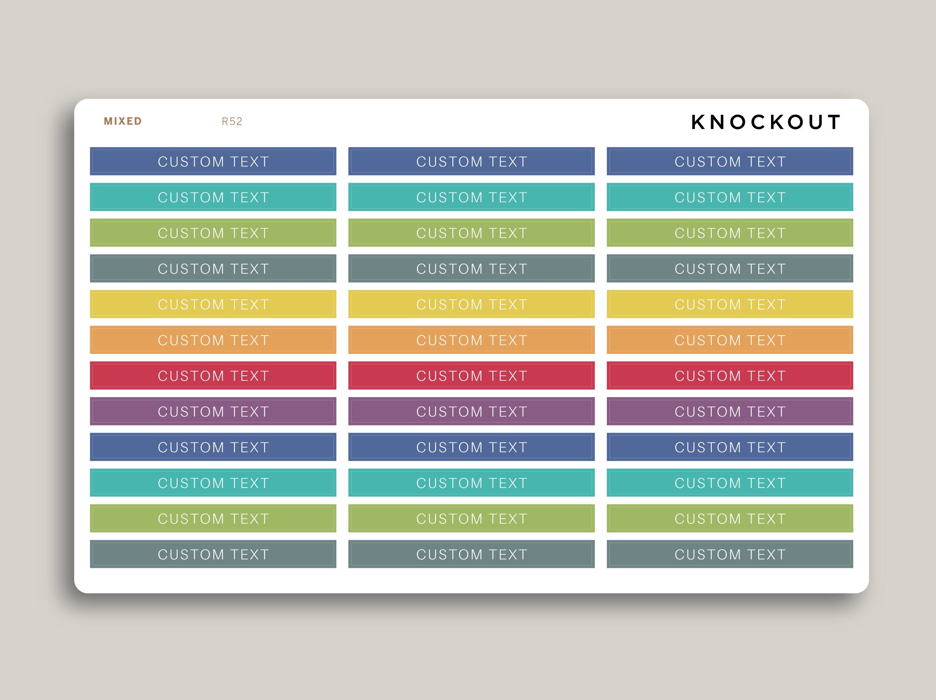Select the topmost blue label, right column
The image size is (936, 700).
pyautogui.click(x=730, y=161)
